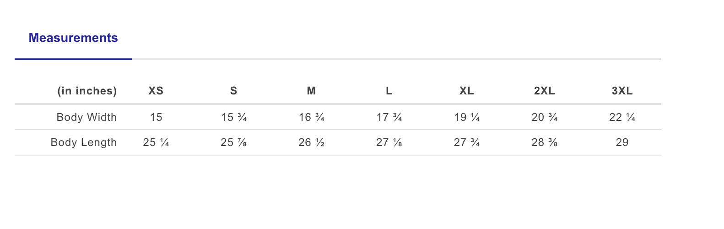Click the XL Body Width value 19 ¼
Image resolution: width=724 pixels, height=229 pixels.
[467, 117]
